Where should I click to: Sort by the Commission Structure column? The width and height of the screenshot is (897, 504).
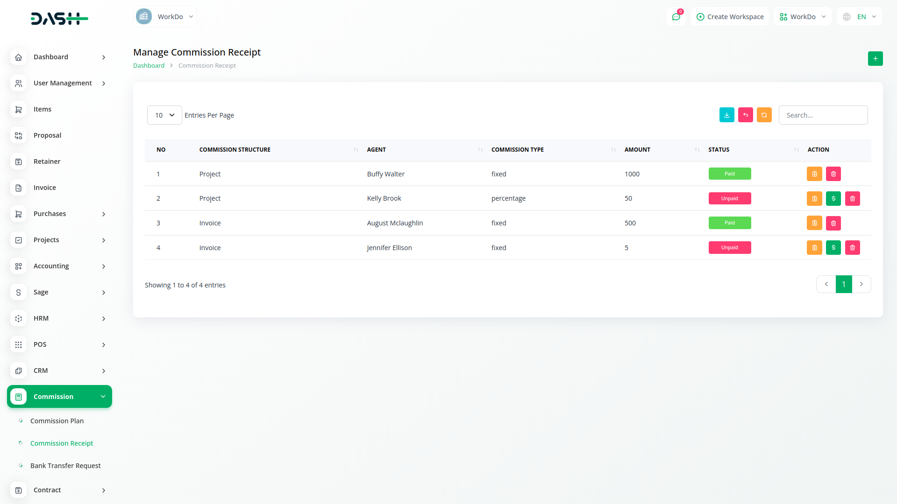(235, 150)
